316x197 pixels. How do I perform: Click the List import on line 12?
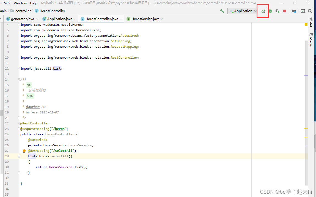[57, 69]
